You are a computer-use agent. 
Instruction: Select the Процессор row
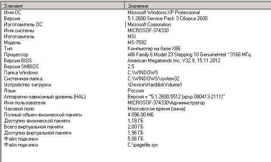136,55
